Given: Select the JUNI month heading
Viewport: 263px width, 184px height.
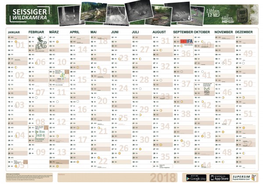Looking at the screenshot, I should pos(115,32).
